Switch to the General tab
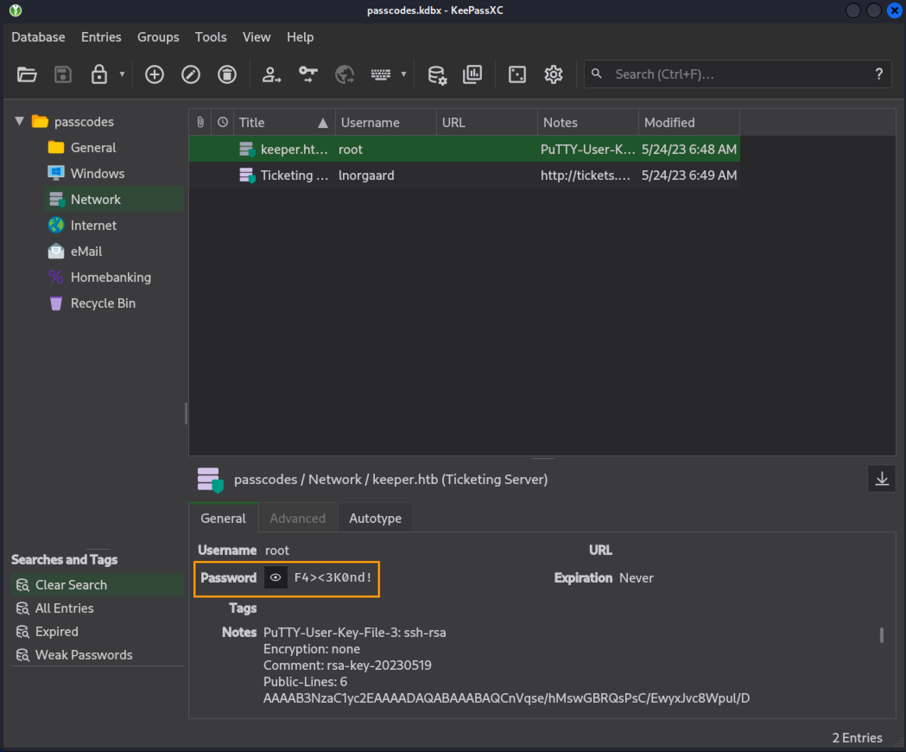The height and width of the screenshot is (752, 906). pos(223,518)
